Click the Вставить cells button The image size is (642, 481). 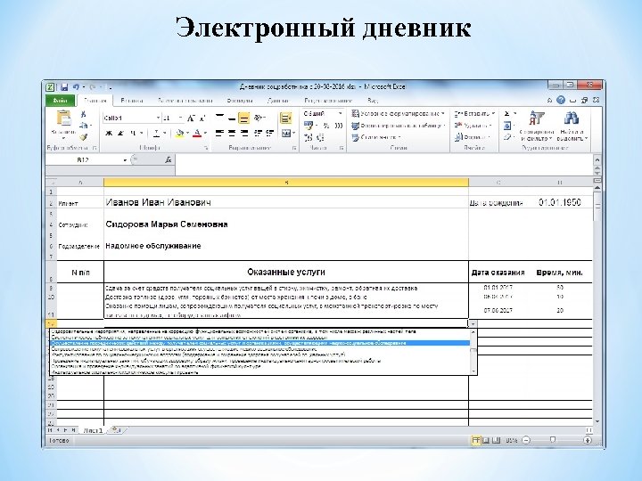[x=475, y=114]
